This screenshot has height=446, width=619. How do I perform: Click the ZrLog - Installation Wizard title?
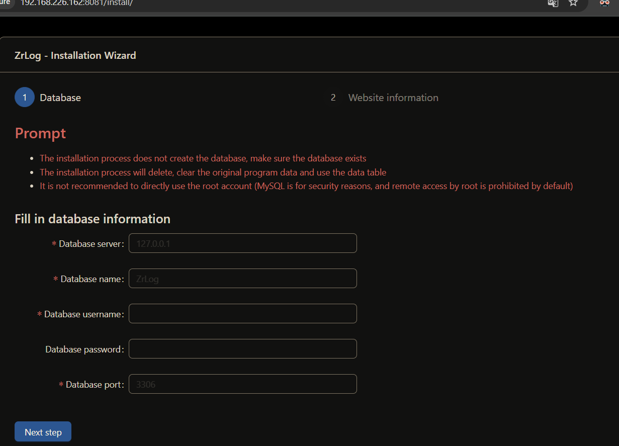75,55
